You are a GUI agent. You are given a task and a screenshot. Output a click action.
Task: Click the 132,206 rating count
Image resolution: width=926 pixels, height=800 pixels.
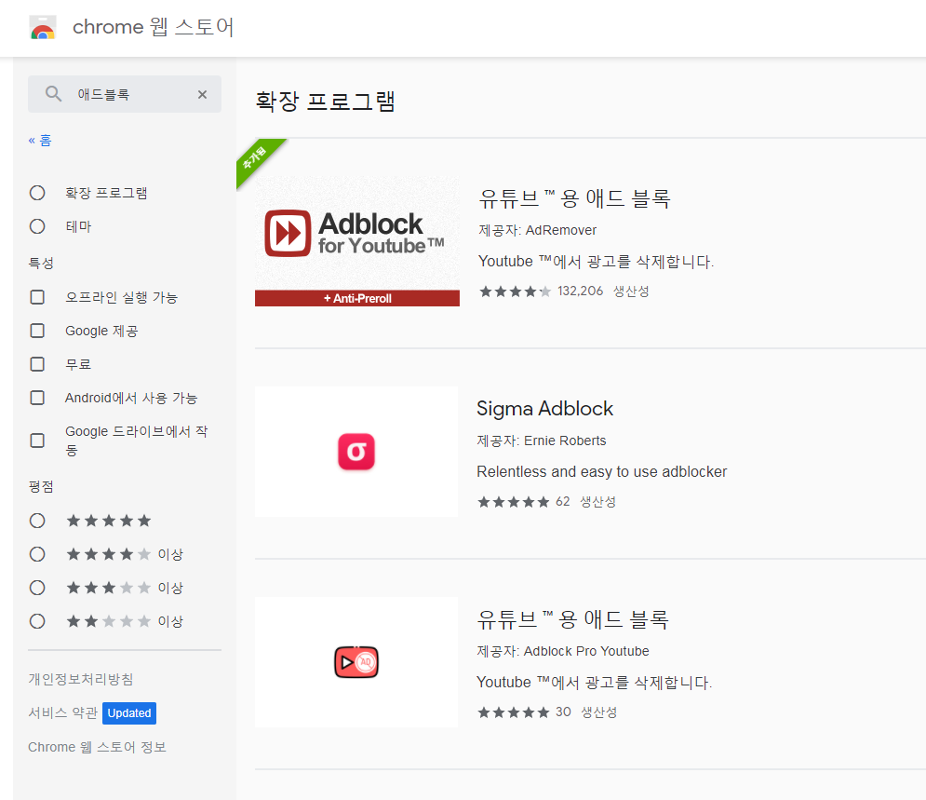580,292
